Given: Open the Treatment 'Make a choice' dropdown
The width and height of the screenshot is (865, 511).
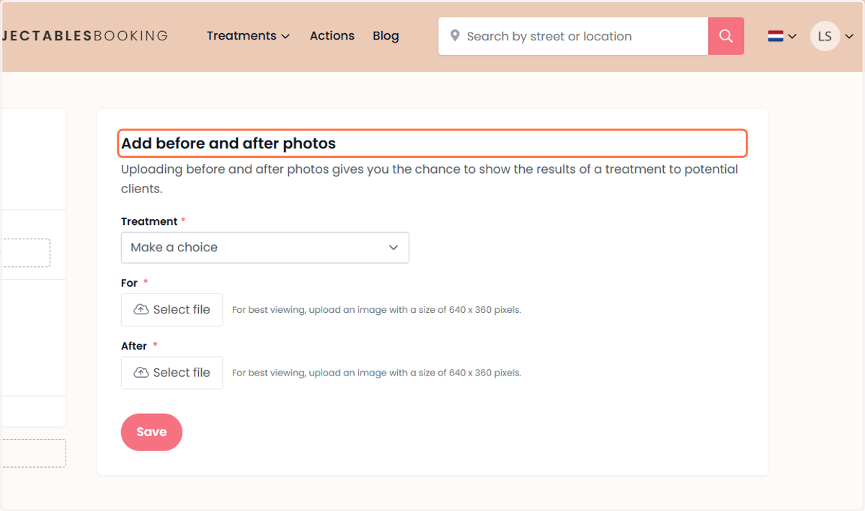Looking at the screenshot, I should tap(265, 247).
